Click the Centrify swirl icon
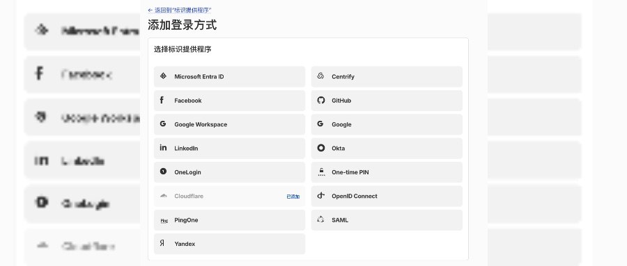The width and height of the screenshot is (627, 266). point(320,76)
